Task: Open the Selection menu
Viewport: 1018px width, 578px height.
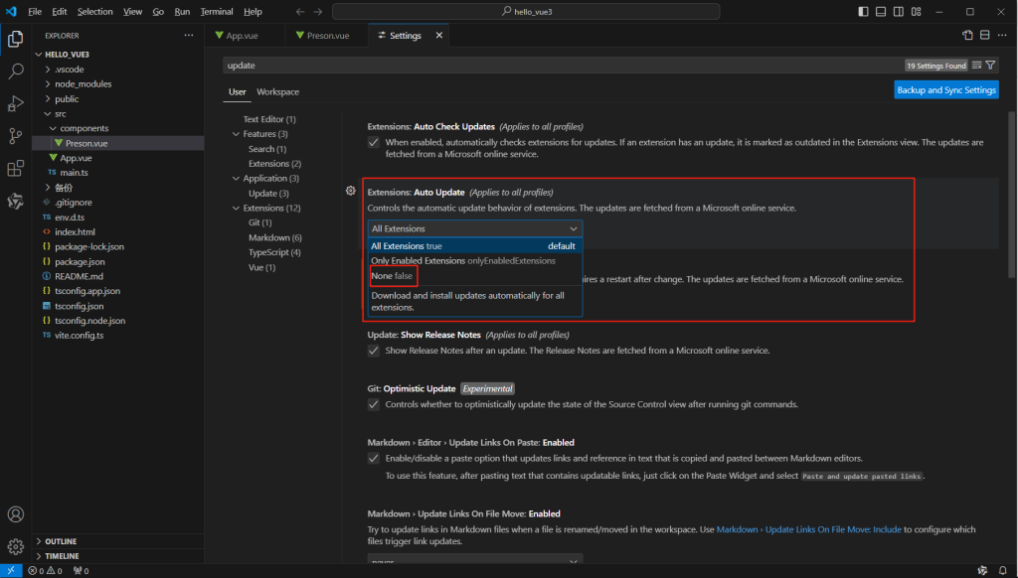Action: click(94, 12)
